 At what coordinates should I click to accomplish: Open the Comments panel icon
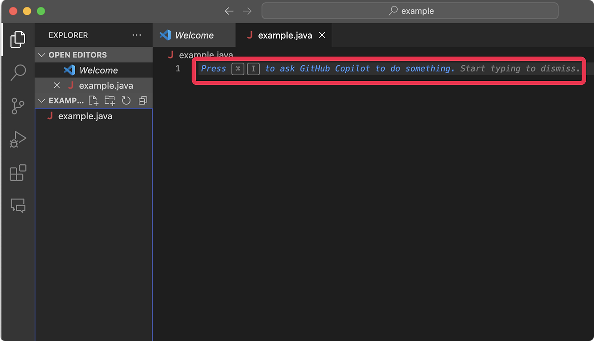tap(18, 206)
